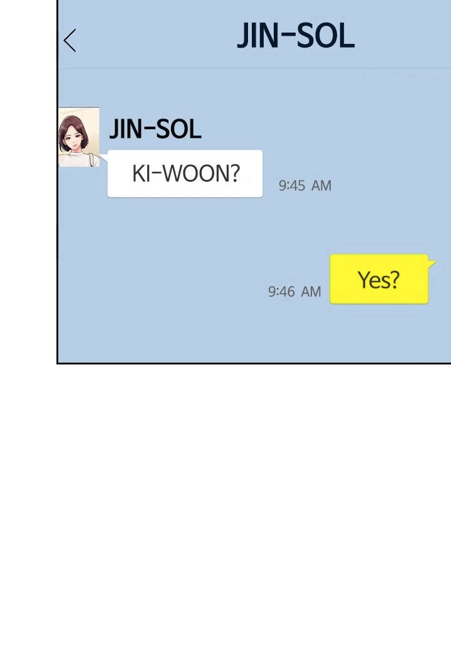Click the 9:45 AM timestamp
The image size is (451, 655).
(x=305, y=186)
